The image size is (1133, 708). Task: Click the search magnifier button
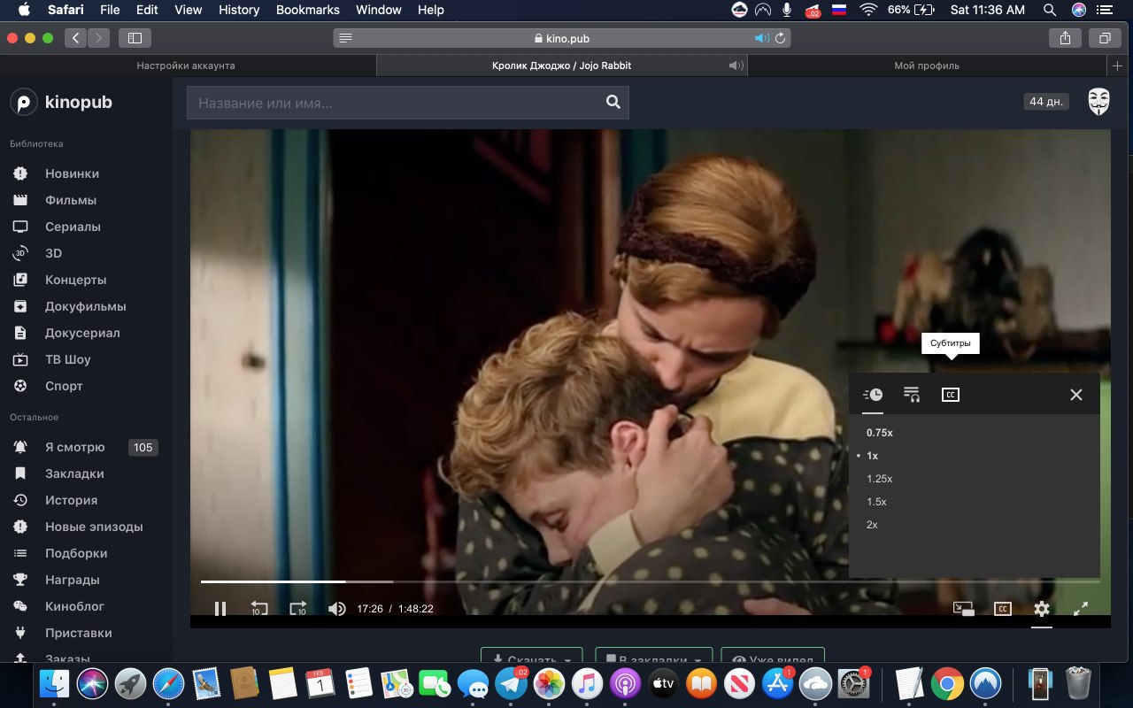tap(613, 103)
